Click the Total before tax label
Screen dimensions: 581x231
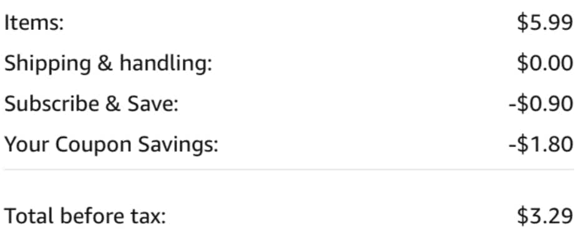tap(85, 215)
